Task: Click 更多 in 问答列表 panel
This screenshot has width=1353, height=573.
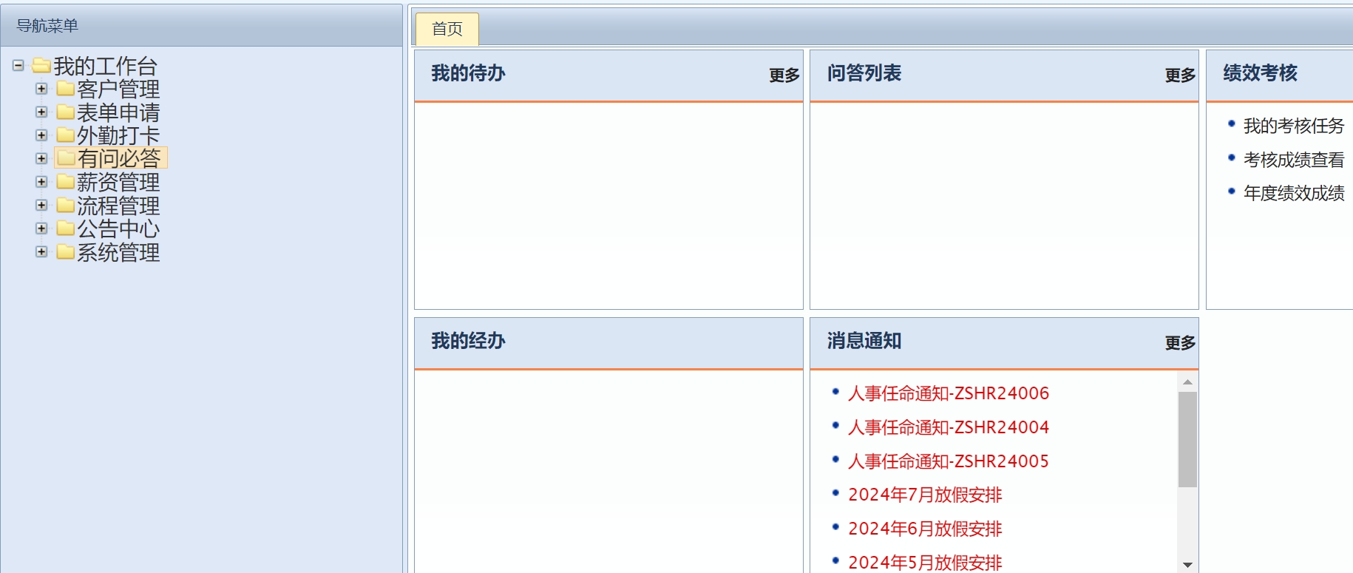Action: click(1180, 75)
